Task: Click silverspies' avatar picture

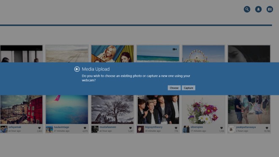Action: 186,129
